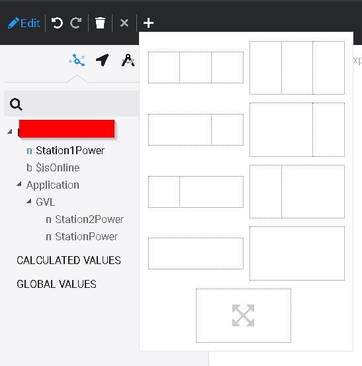This screenshot has width=362, height=366.
Task: Click the trash delete icon
Action: click(x=100, y=23)
